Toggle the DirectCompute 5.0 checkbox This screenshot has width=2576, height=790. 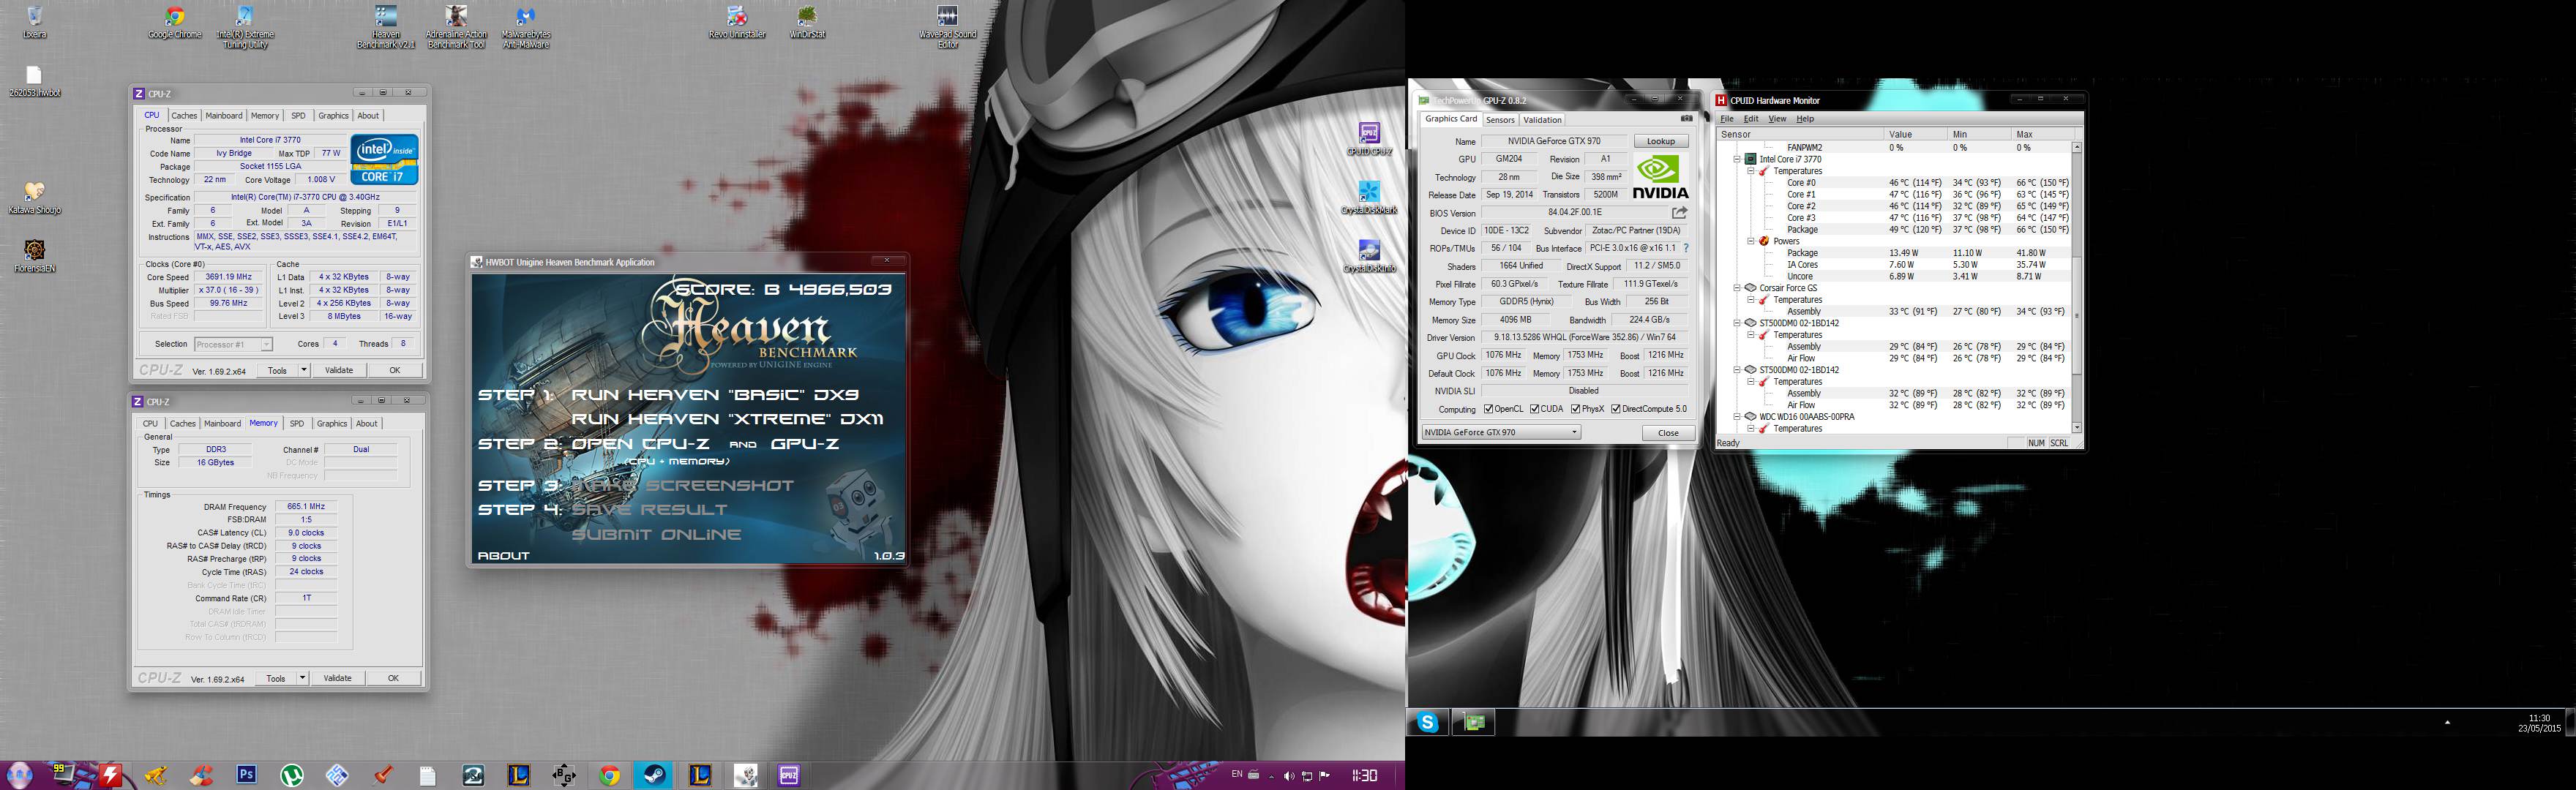[x=1616, y=409]
